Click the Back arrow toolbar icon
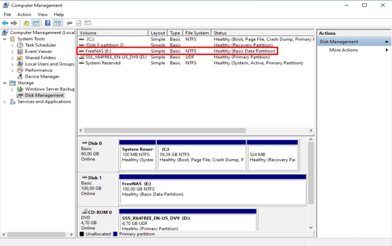392x246 pixels. (5, 23)
